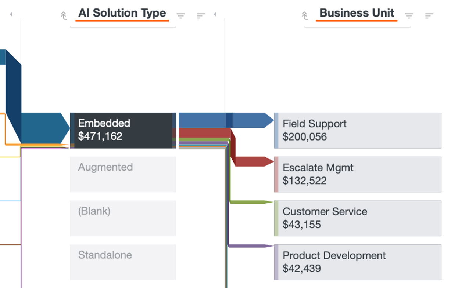This screenshot has height=288, width=451.
Task: Select the Standalone solution type node
Action: [123, 262]
